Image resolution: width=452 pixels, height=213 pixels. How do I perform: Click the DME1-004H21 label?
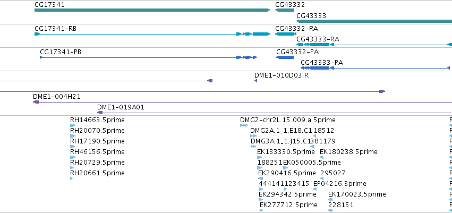[57, 97]
